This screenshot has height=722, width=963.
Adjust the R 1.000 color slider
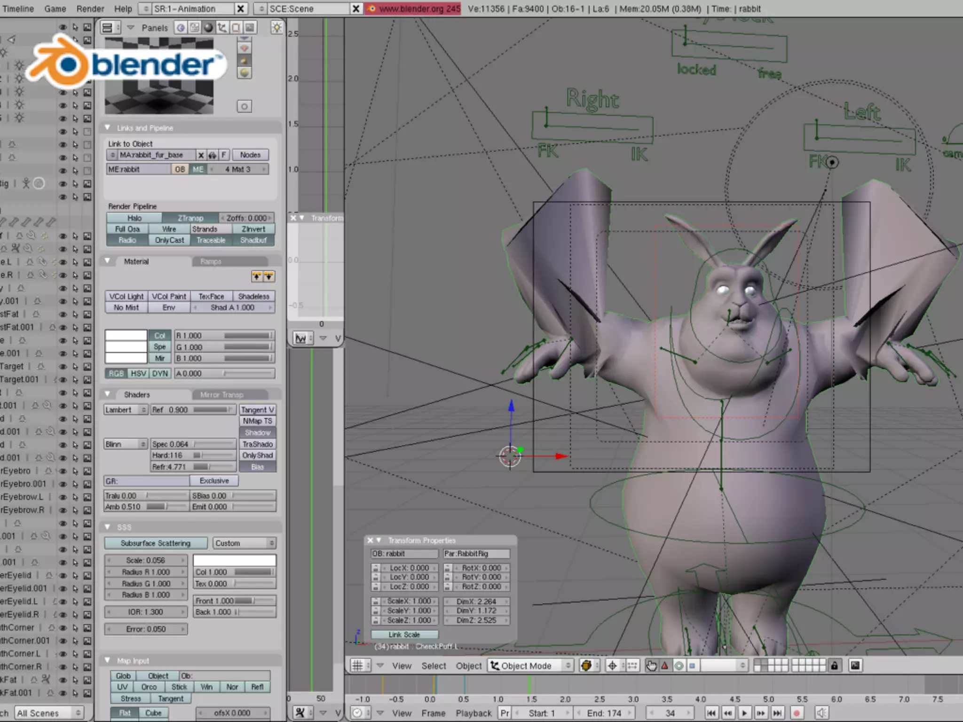pos(225,336)
